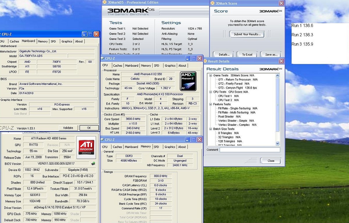Image resolution: width=349 pixels, height=223 pixels.
Task: Select the CPU Test 1 row
Action: tap(229, 96)
